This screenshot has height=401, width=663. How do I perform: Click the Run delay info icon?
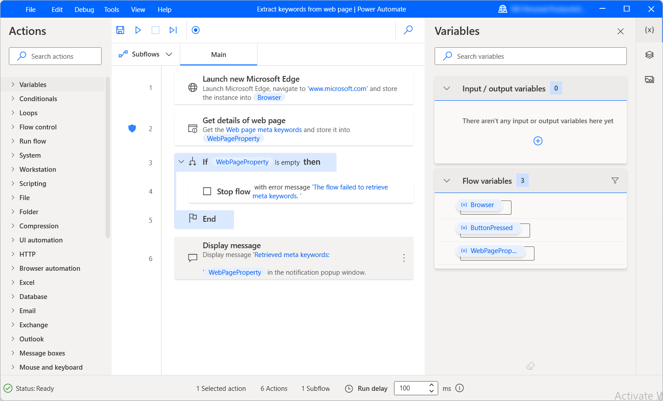click(x=459, y=388)
